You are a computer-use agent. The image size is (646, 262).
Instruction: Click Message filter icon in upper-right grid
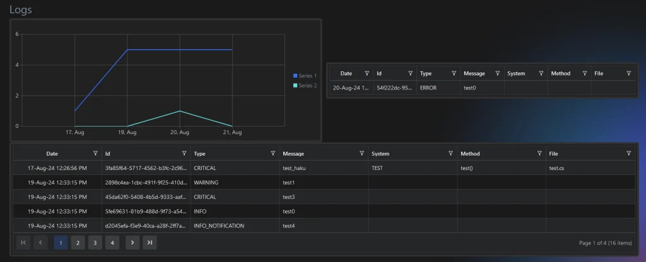pyautogui.click(x=498, y=74)
